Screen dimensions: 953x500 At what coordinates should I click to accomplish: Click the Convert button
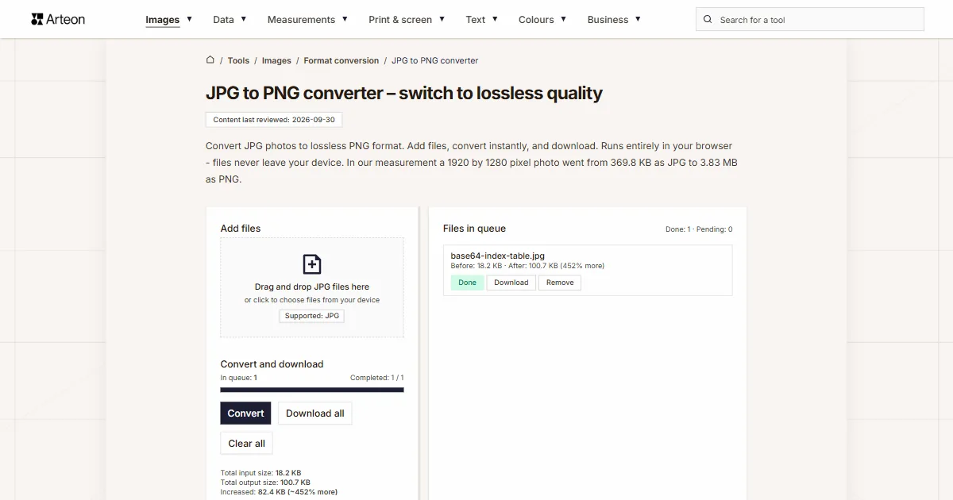(x=245, y=413)
